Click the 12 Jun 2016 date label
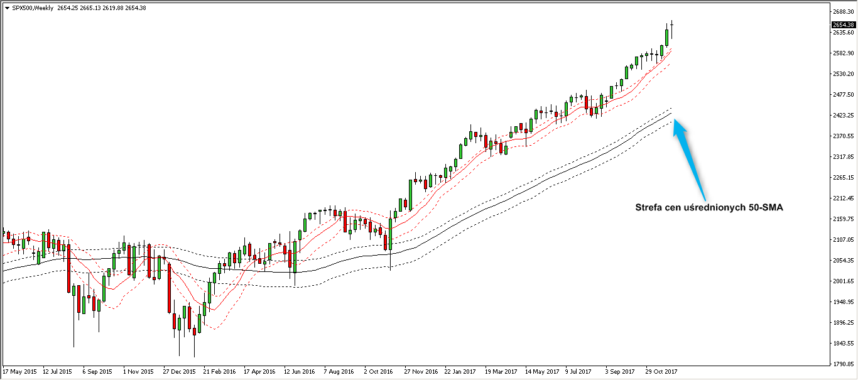858x380 pixels. tap(300, 372)
